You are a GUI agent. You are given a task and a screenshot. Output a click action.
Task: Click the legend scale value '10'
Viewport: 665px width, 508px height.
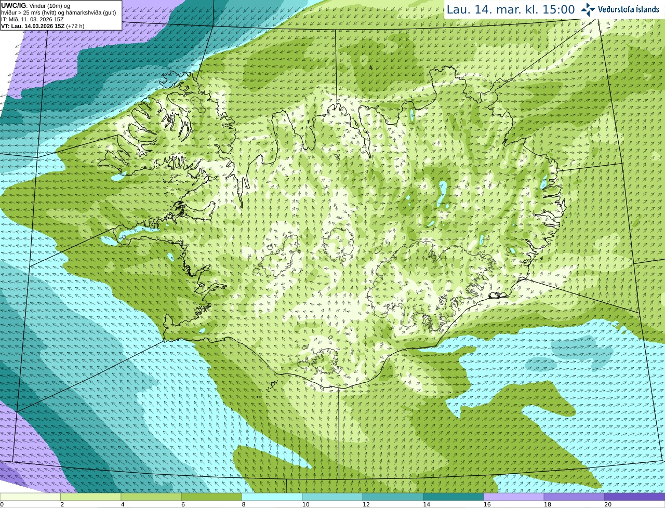(x=305, y=504)
